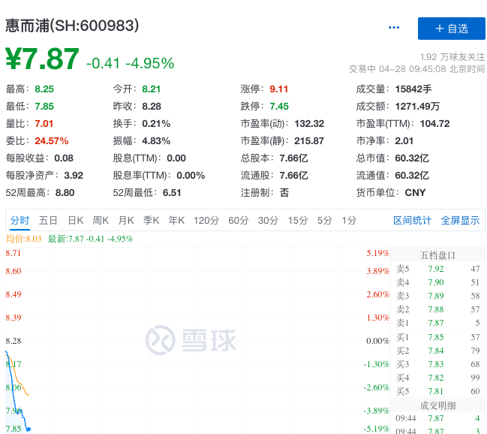The image size is (487, 434).
Task: Select the 卖2 order row at 7.88
Action: click(437, 309)
